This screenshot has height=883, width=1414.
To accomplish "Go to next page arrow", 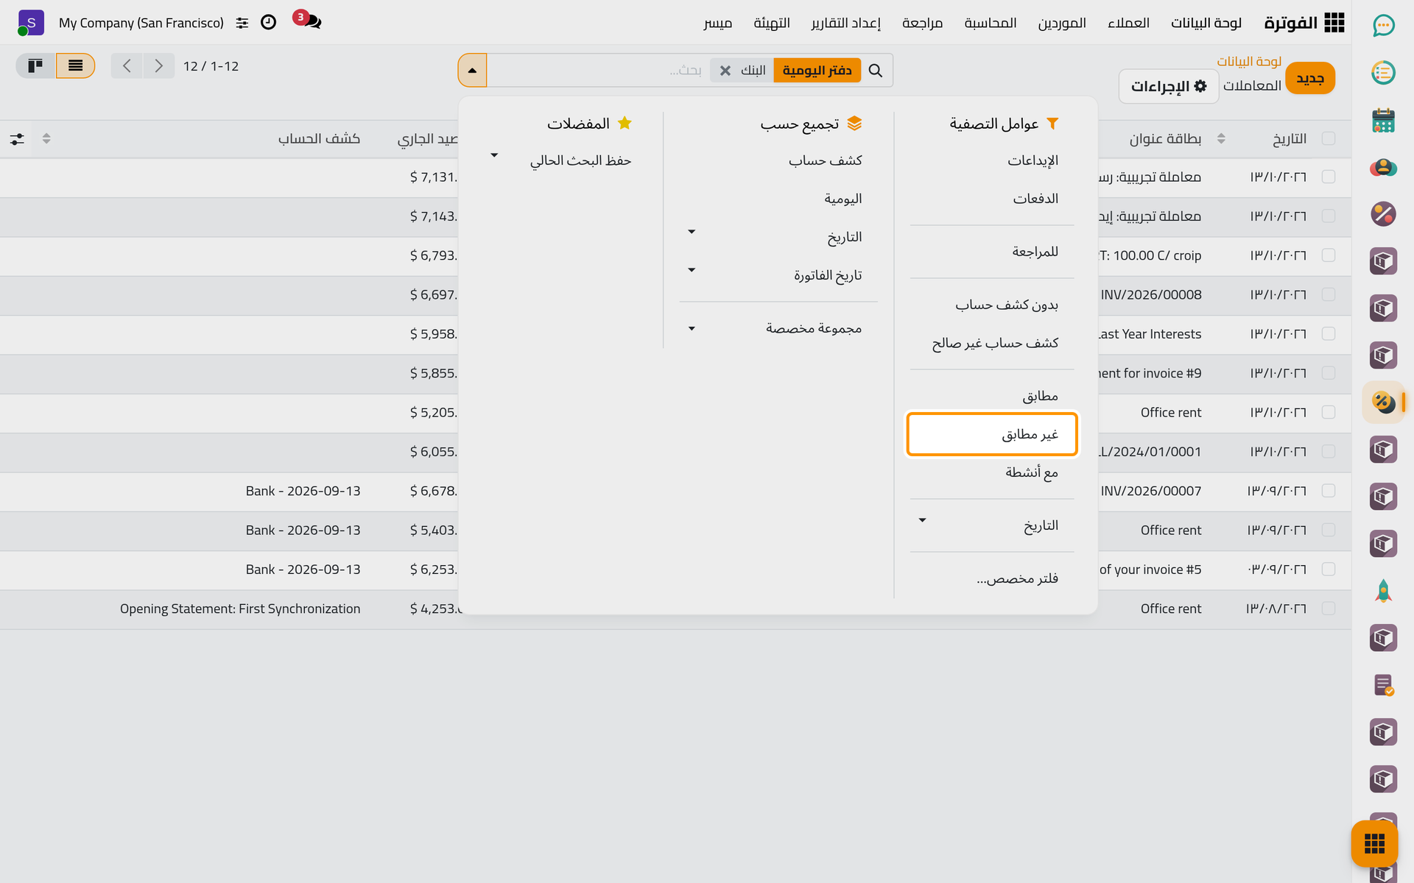I will pos(158,66).
